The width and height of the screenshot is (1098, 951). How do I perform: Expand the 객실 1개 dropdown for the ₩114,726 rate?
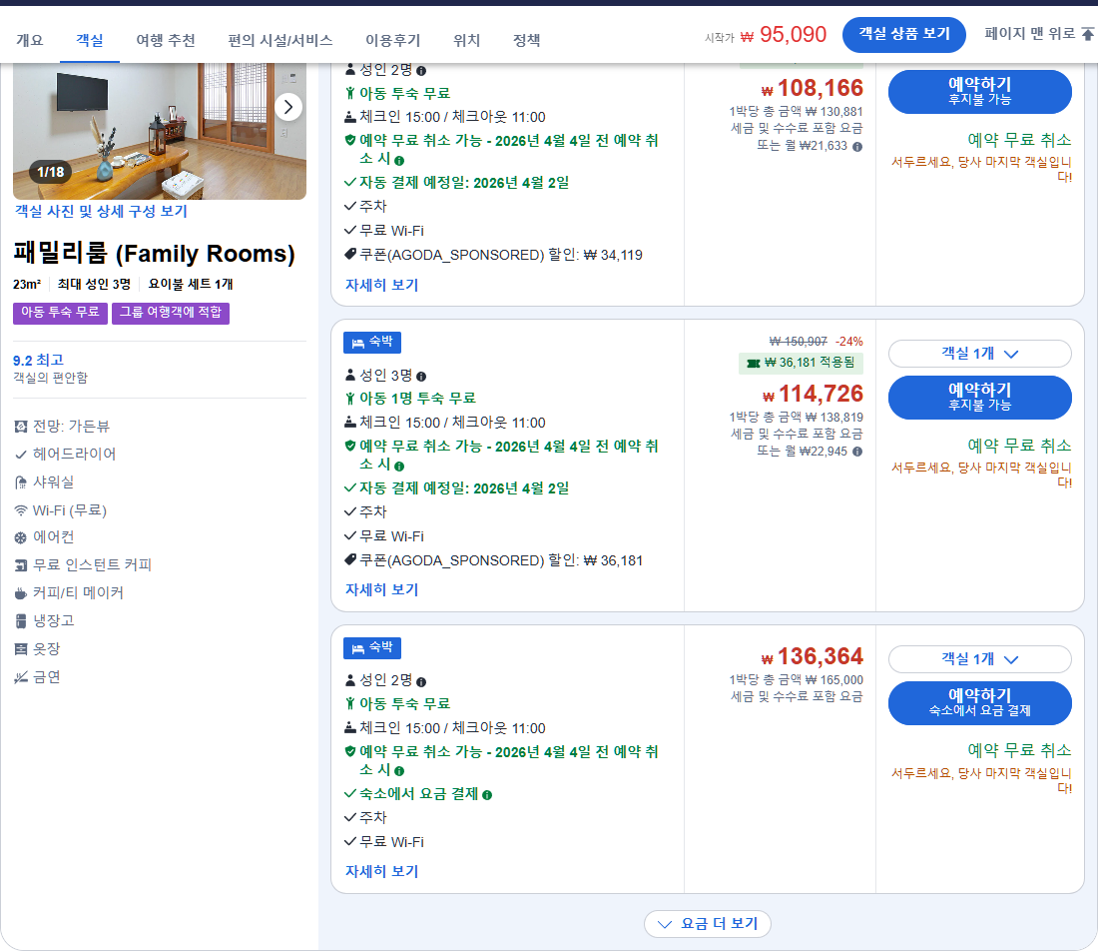point(979,354)
